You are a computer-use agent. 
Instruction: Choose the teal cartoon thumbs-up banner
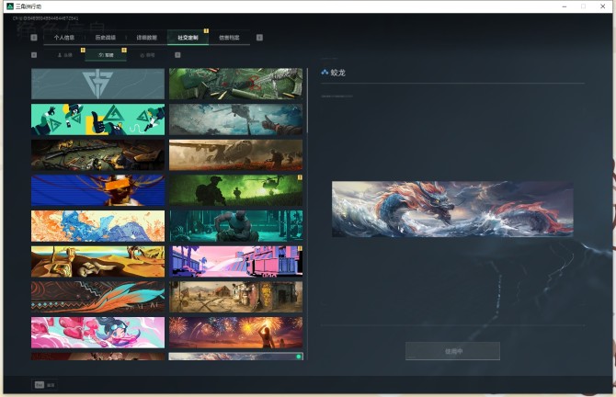[97, 119]
